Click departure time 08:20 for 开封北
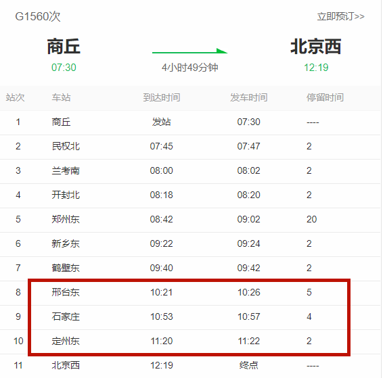Screen dimensions: 383x378 pyautogui.click(x=248, y=195)
